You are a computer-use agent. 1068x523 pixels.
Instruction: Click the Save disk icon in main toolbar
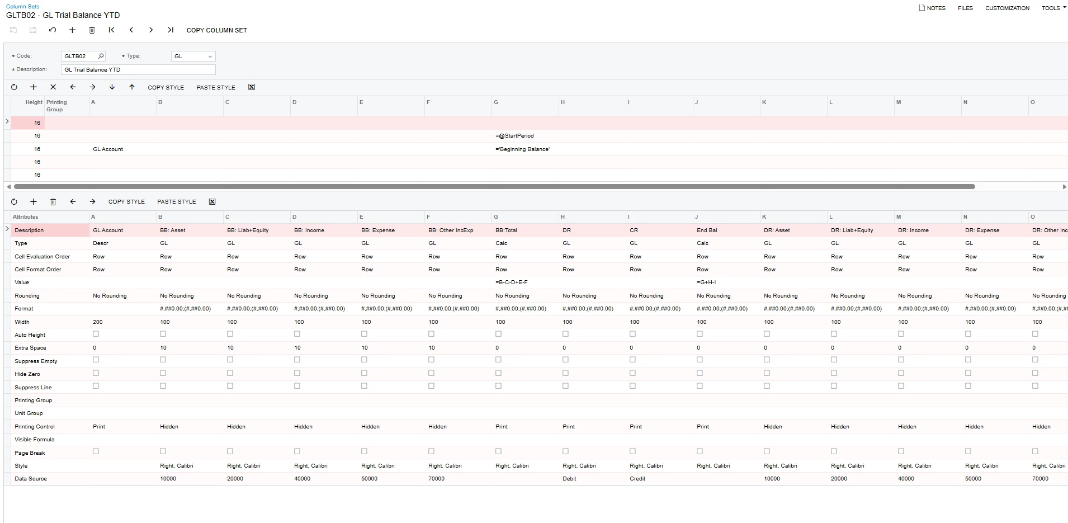[33, 30]
